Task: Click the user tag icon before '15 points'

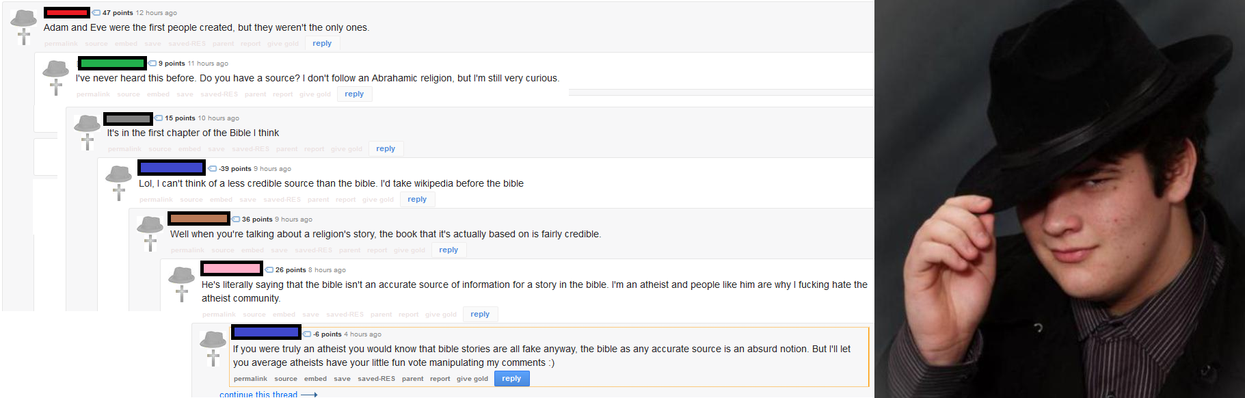Action: point(159,118)
